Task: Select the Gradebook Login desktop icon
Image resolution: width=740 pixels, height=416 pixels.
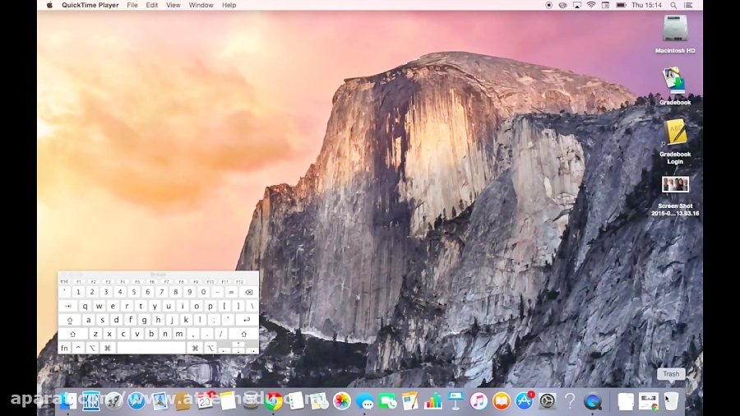Action: (675, 132)
